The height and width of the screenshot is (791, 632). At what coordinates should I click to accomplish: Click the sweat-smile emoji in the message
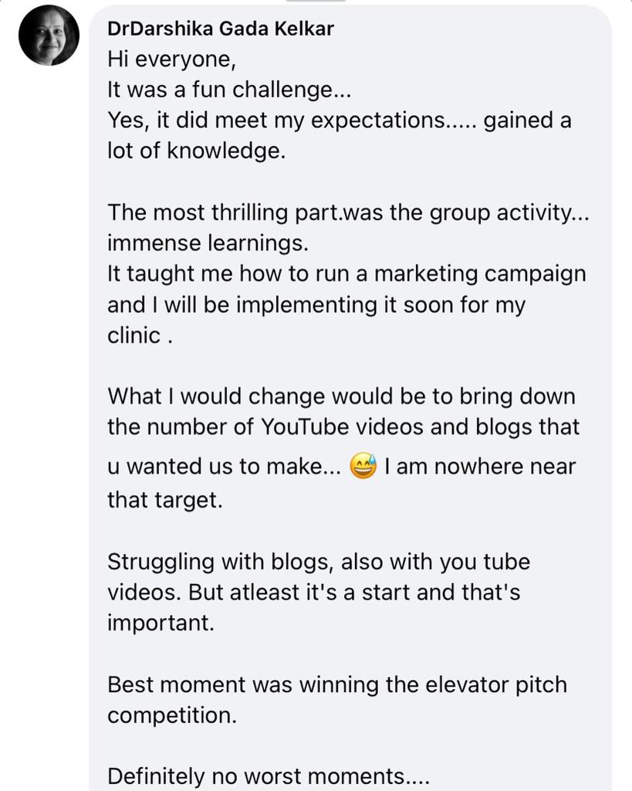(x=363, y=467)
